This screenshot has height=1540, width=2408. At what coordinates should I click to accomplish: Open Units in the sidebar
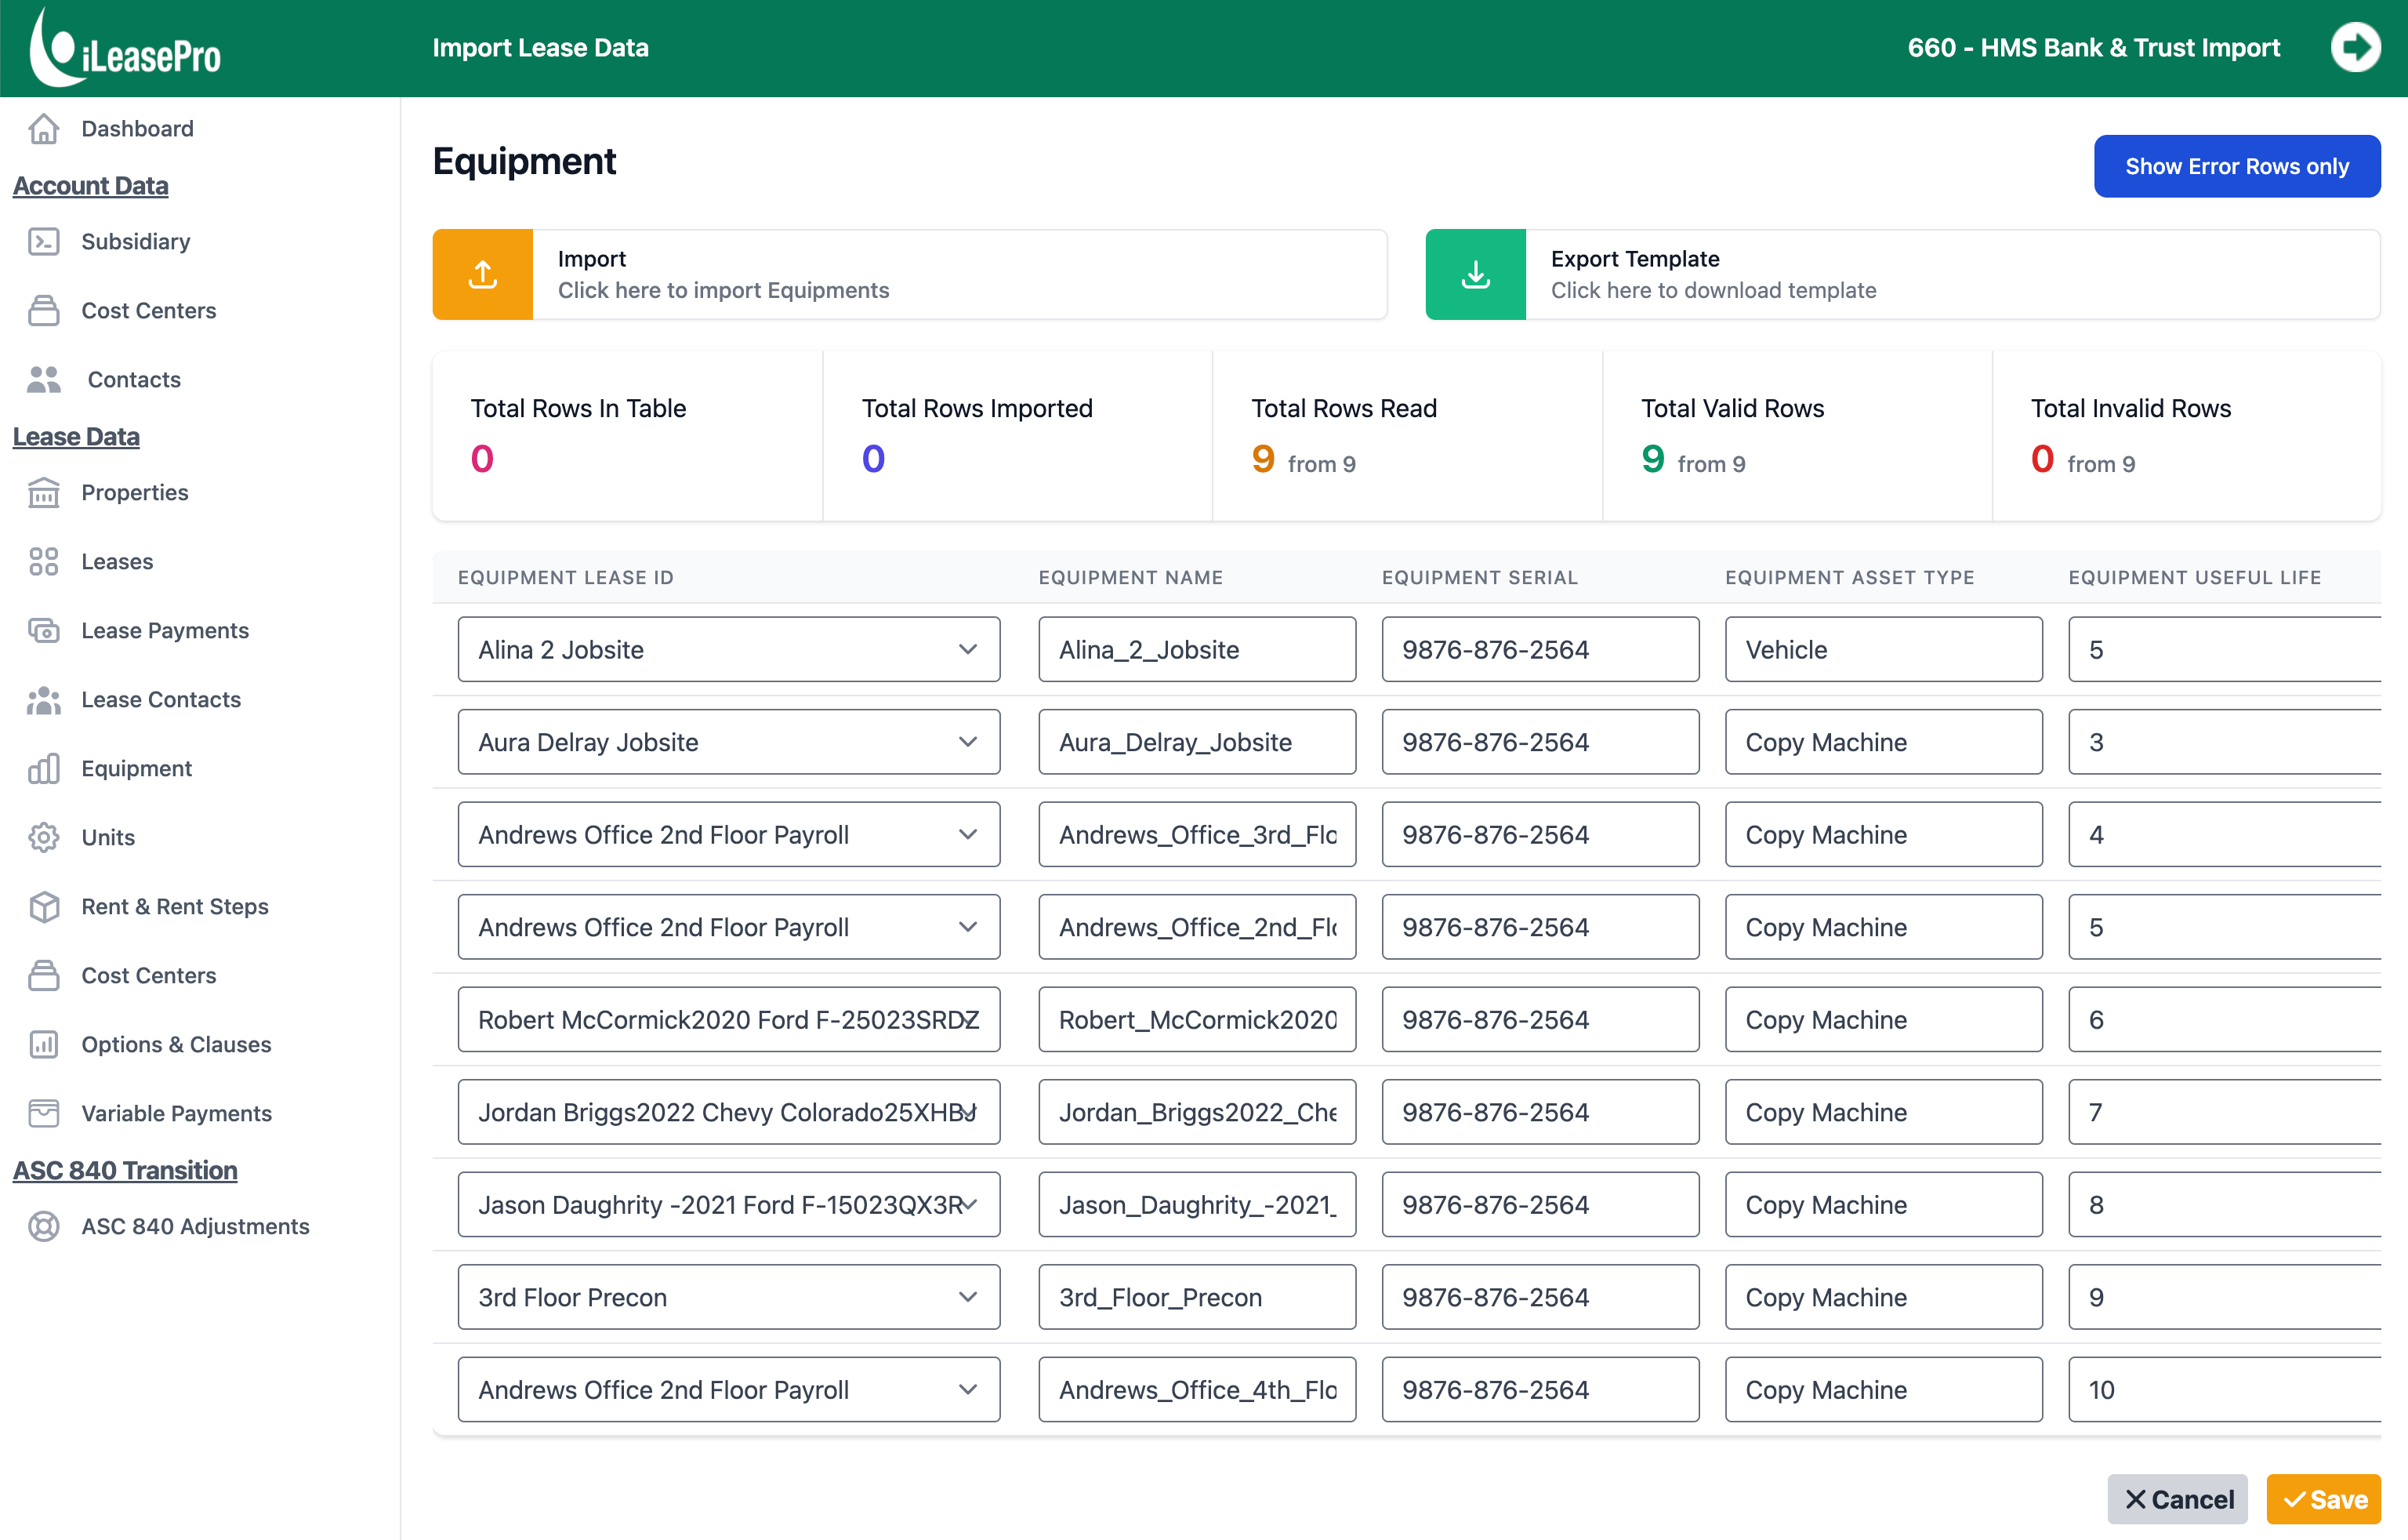(108, 837)
